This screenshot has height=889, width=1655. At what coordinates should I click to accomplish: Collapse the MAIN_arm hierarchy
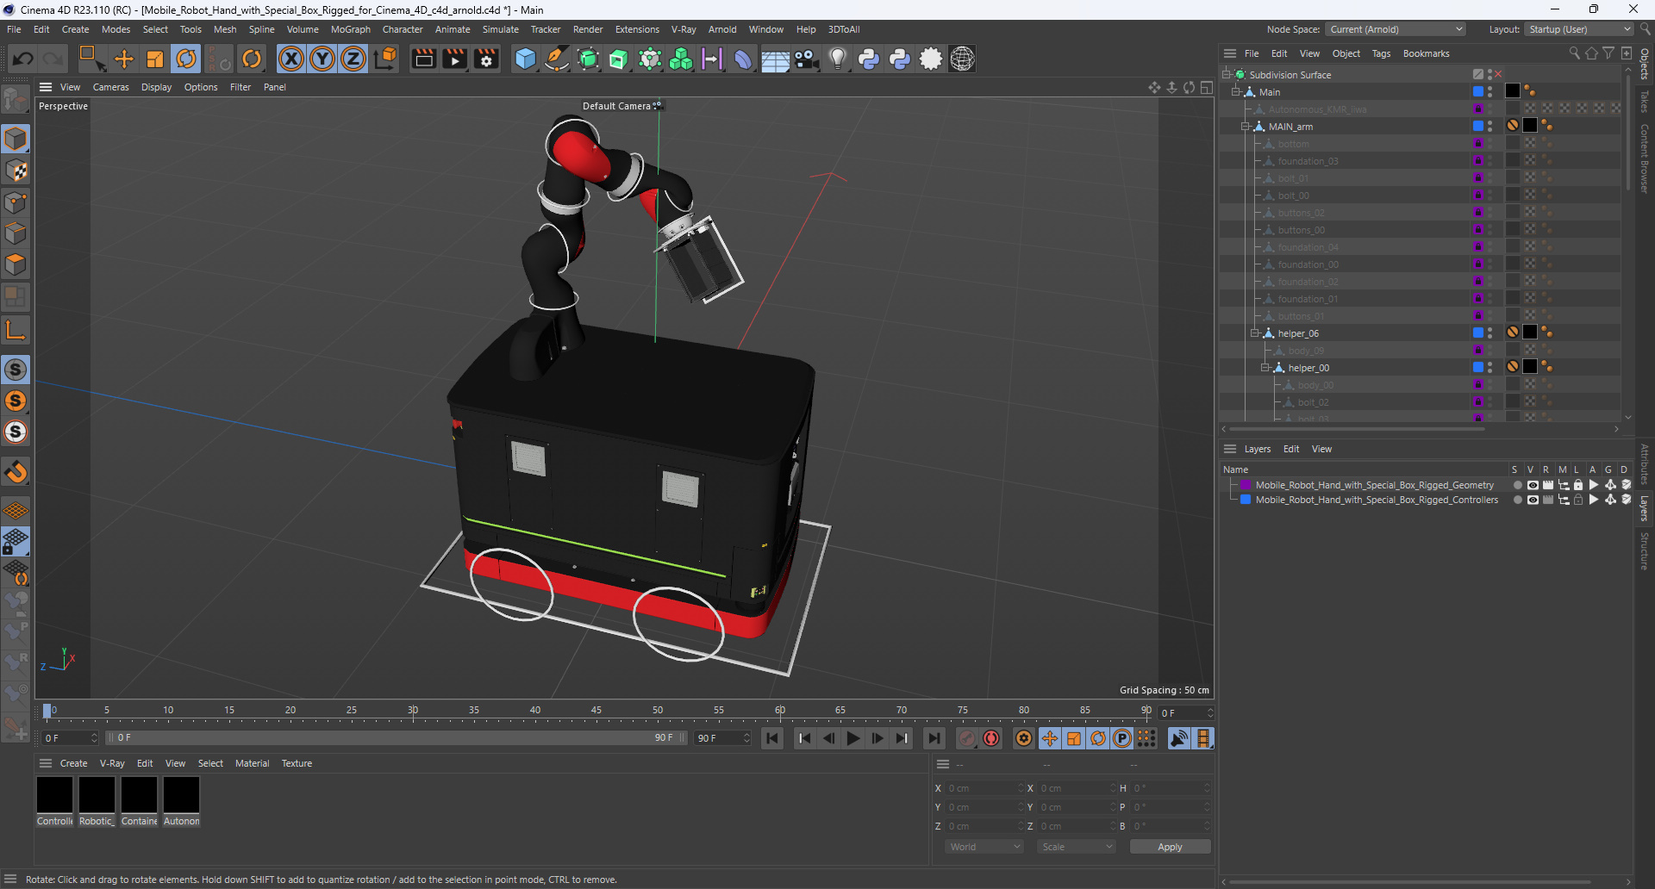pos(1245,127)
